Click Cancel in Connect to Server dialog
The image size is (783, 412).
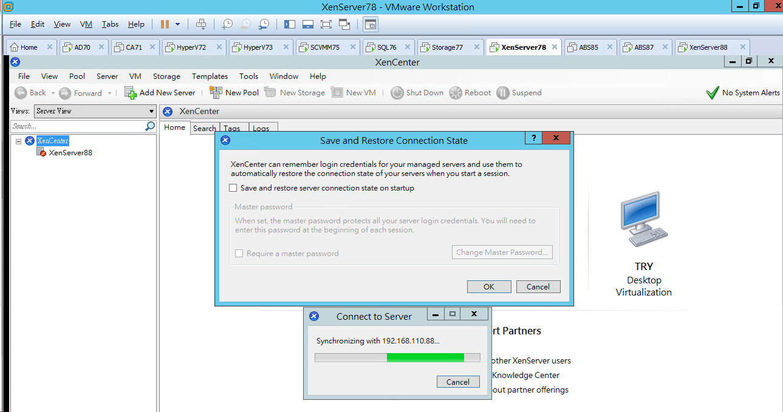coord(458,382)
